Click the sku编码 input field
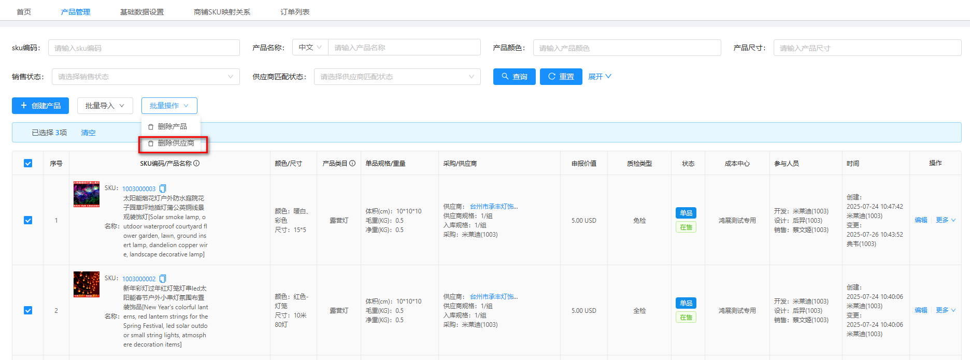 pos(144,48)
